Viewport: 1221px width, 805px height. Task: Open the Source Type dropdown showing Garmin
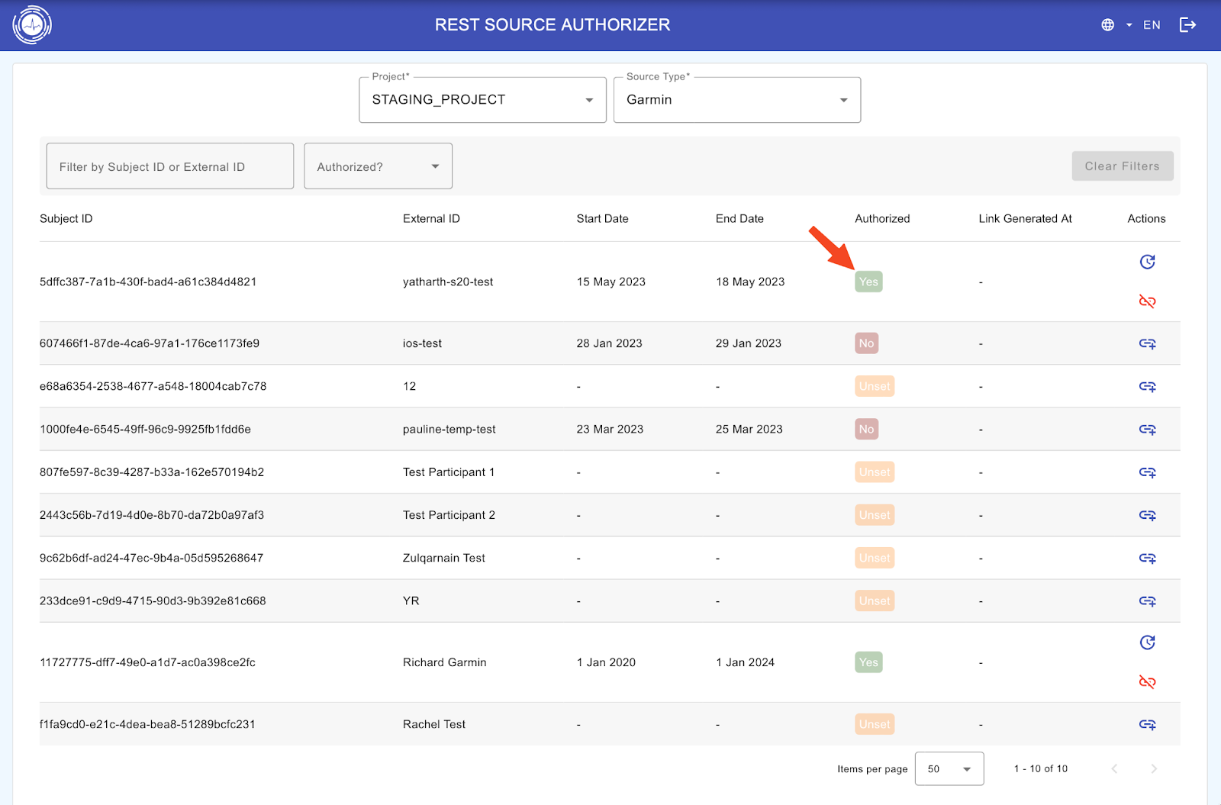coord(736,100)
